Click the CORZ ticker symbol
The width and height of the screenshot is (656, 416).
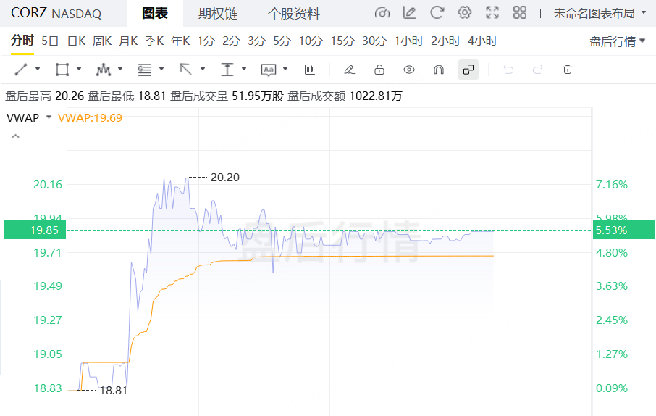[x=29, y=13]
